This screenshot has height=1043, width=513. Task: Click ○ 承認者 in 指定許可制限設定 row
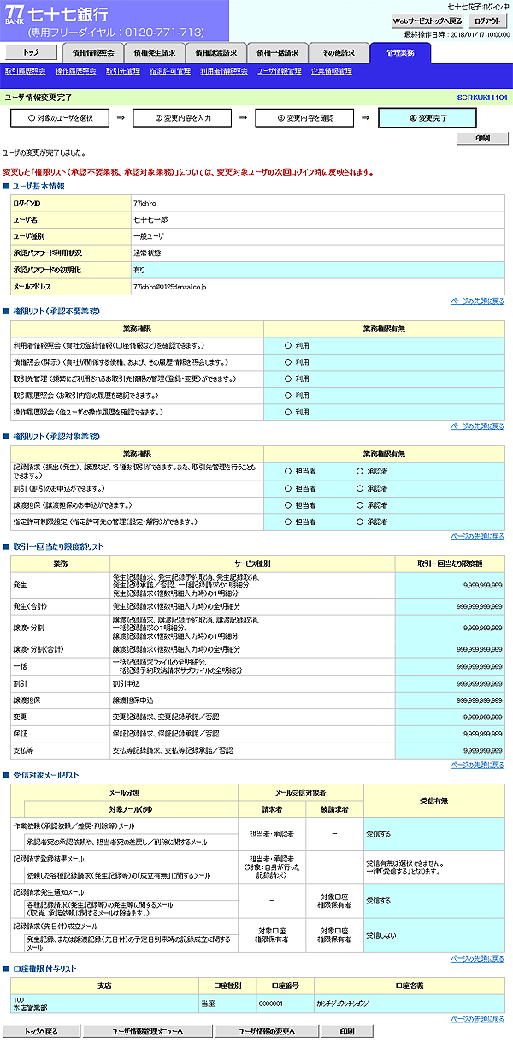point(372,521)
